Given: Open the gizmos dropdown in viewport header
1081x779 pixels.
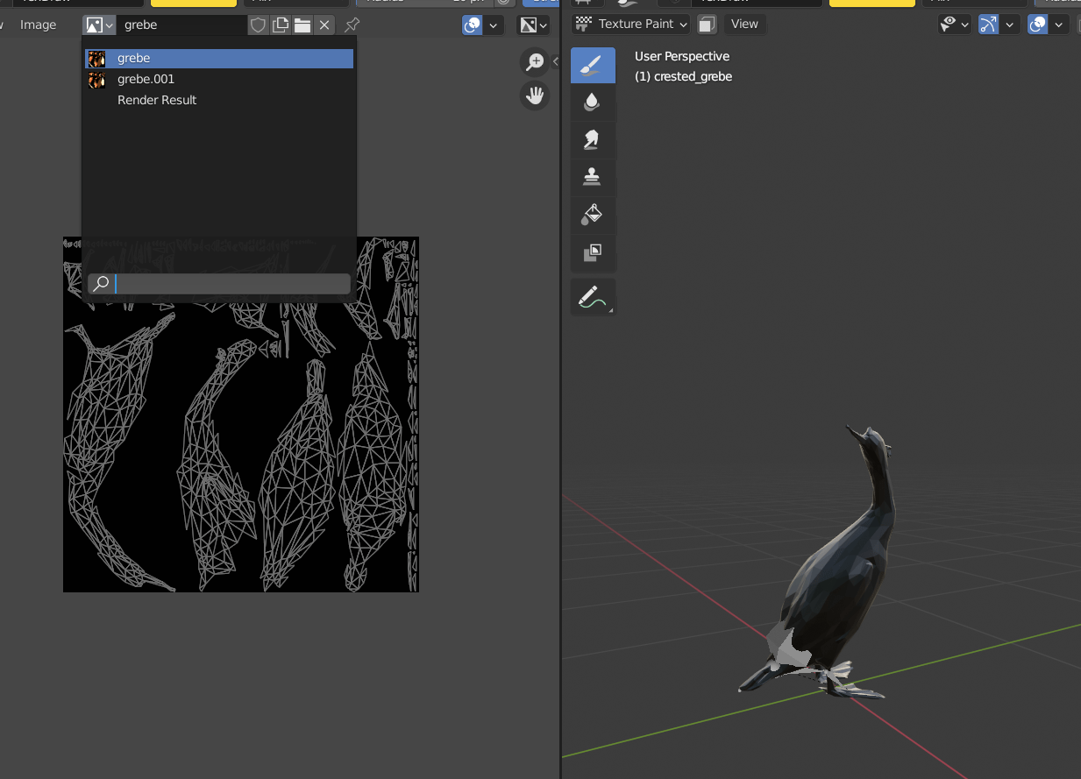Looking at the screenshot, I should tap(999, 24).
